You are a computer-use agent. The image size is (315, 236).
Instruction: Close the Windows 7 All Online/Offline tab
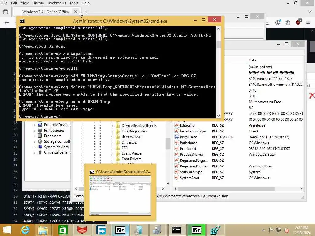point(76,12)
